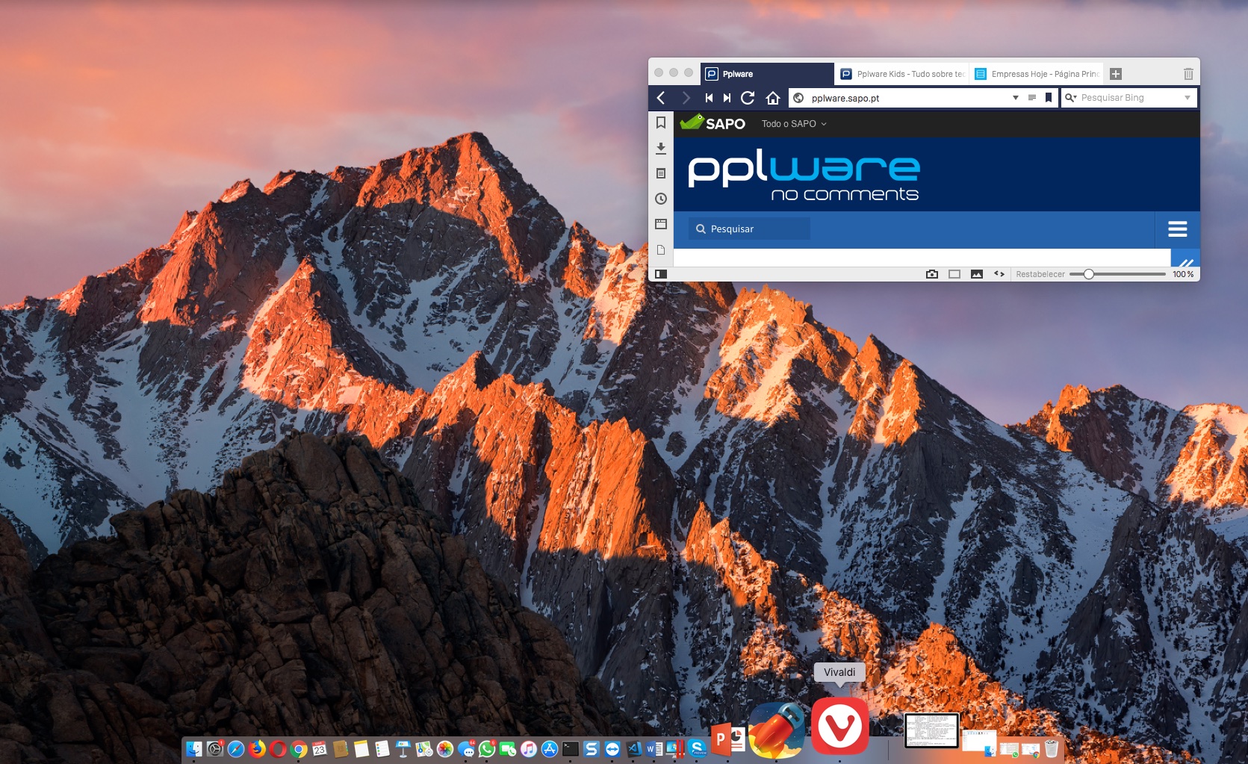Image resolution: width=1248 pixels, height=764 pixels.
Task: Go back one page in Vivaldi
Action: point(661,98)
